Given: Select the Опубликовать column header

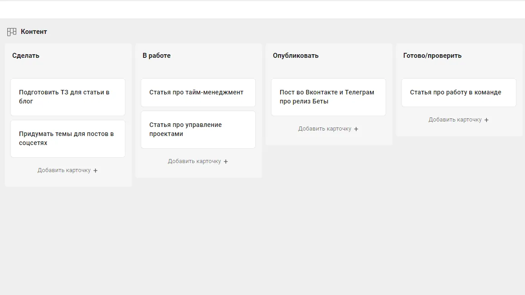Looking at the screenshot, I should coord(296,56).
